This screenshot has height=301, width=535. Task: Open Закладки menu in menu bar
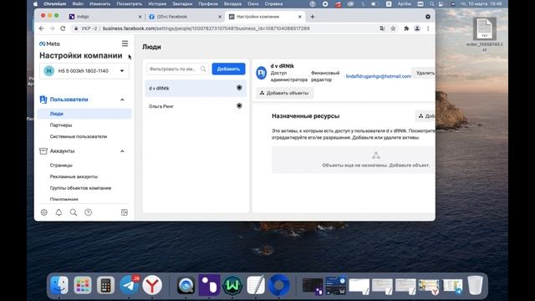tap(182, 3)
